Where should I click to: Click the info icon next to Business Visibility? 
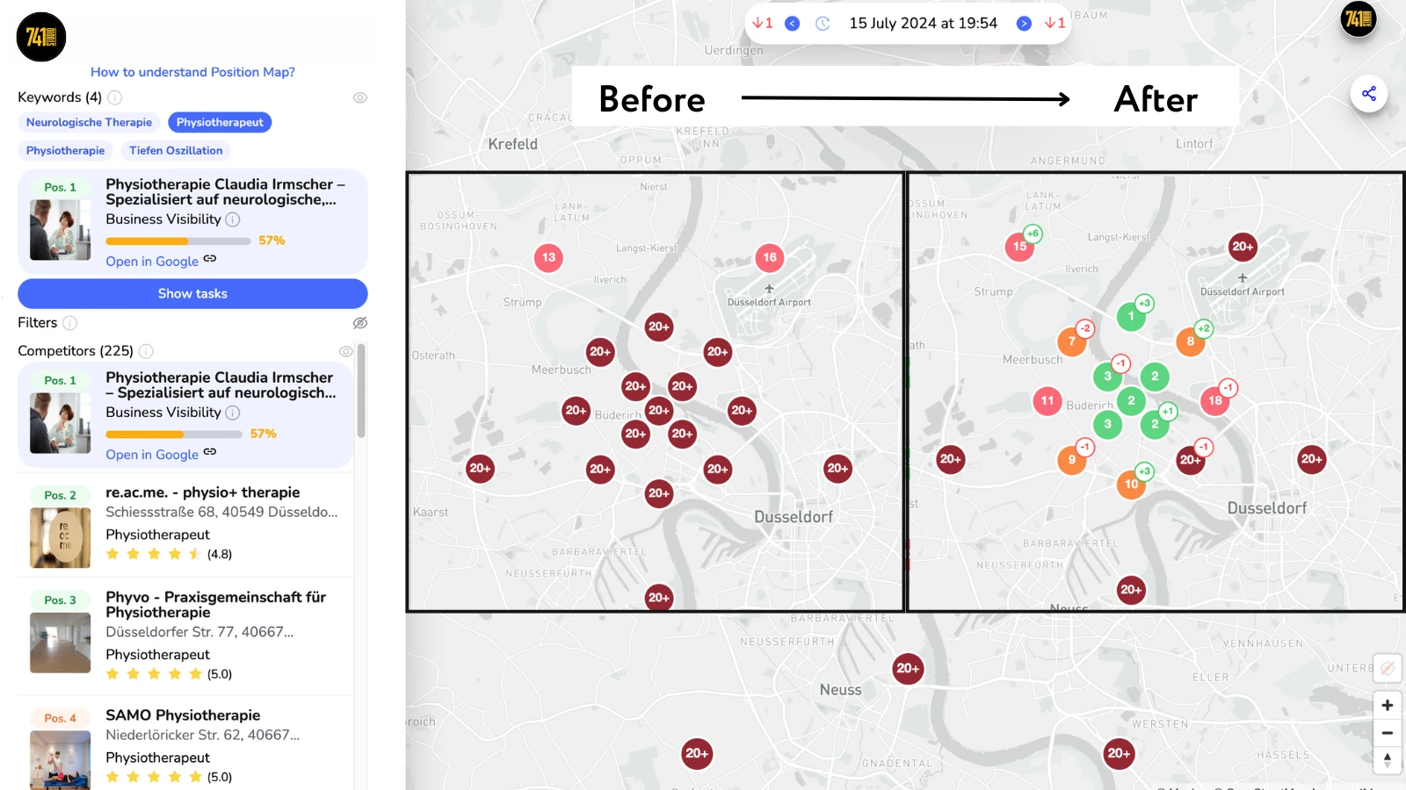click(231, 220)
